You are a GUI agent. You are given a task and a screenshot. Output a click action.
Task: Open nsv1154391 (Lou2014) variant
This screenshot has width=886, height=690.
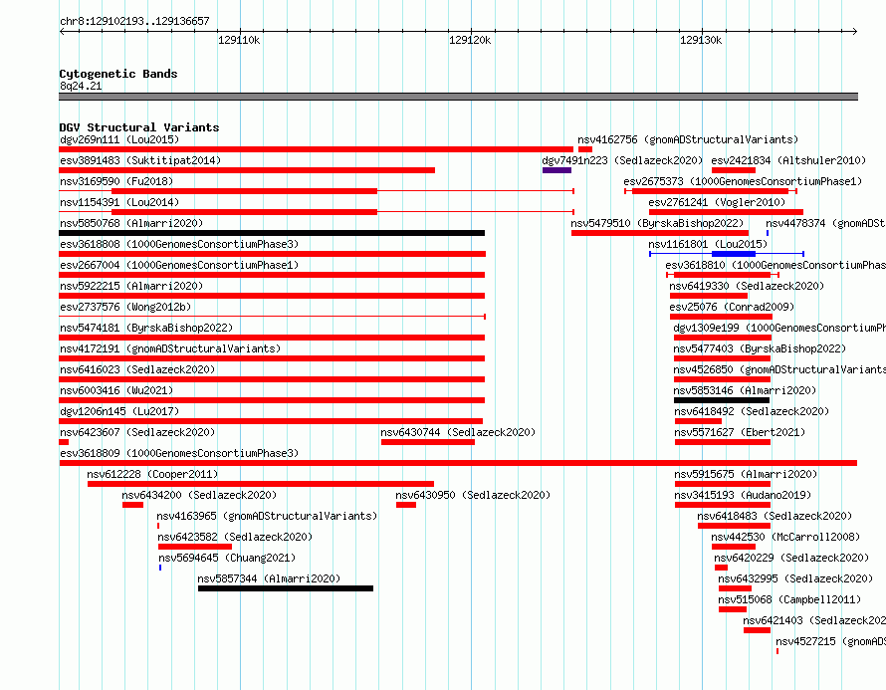click(x=119, y=202)
